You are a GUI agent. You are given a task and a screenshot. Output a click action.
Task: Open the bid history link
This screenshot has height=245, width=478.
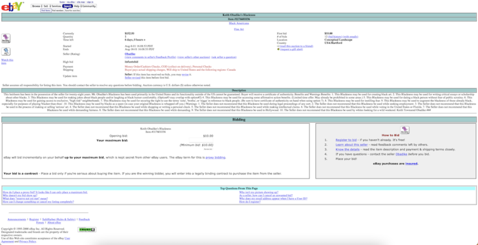point(335,37)
